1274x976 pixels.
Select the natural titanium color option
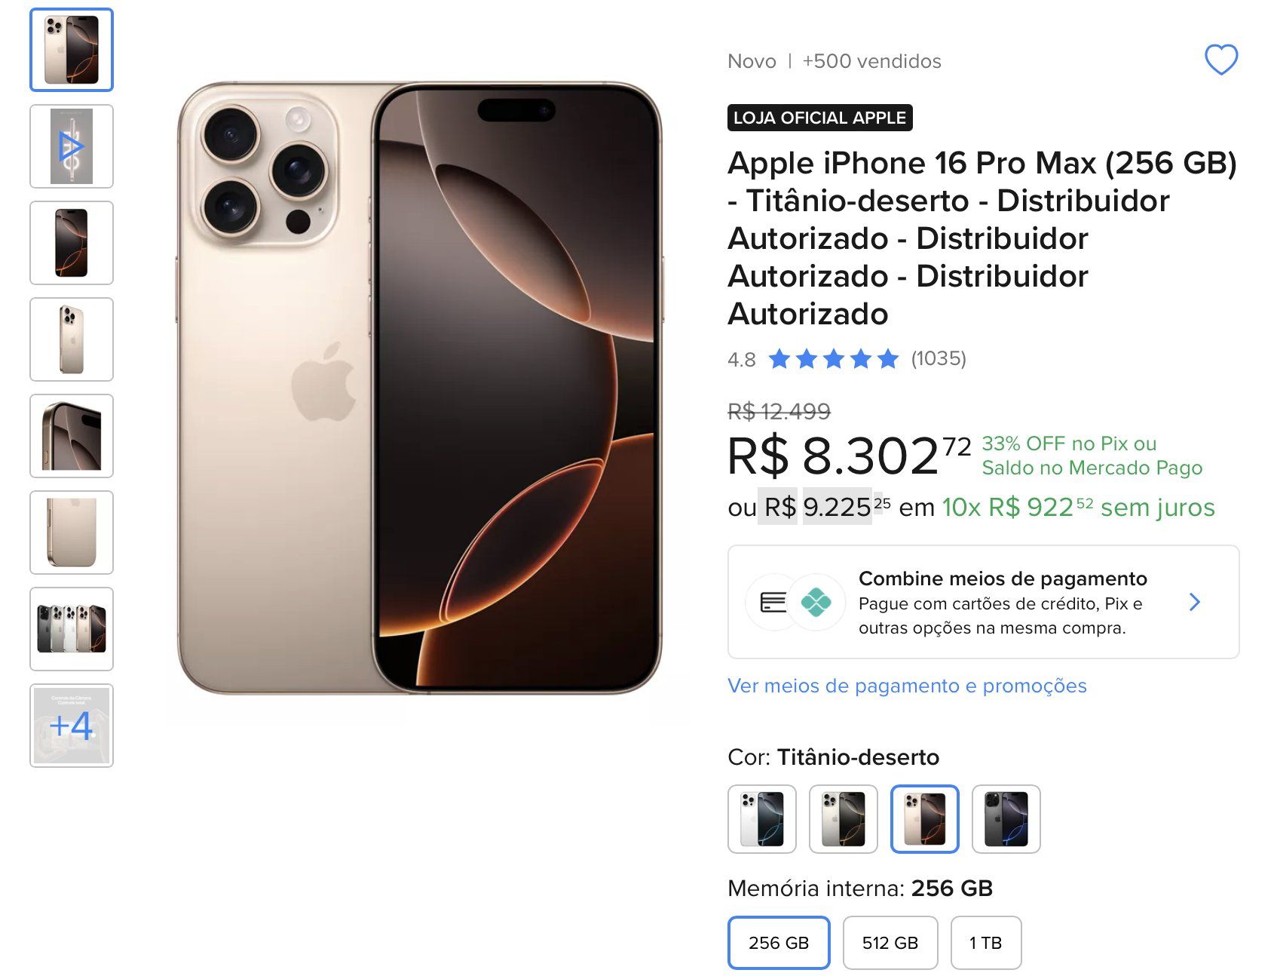844,819
